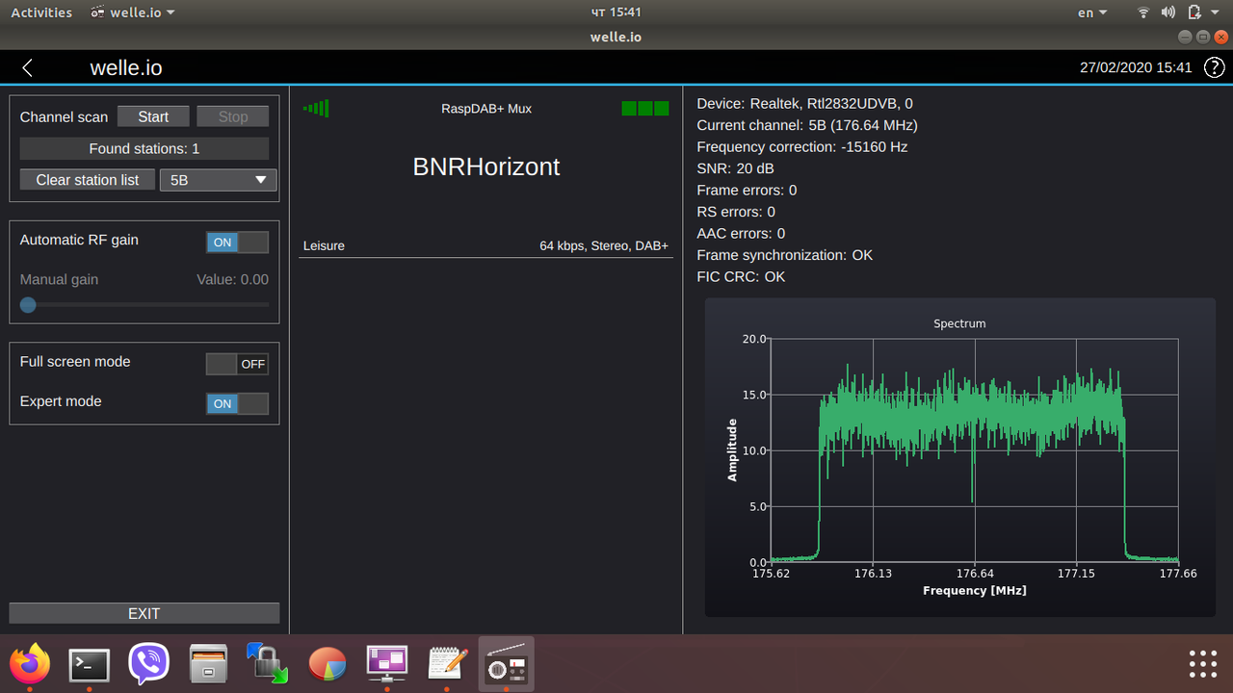Click the battery tray icon
The height and width of the screenshot is (693, 1233).
(x=1194, y=13)
